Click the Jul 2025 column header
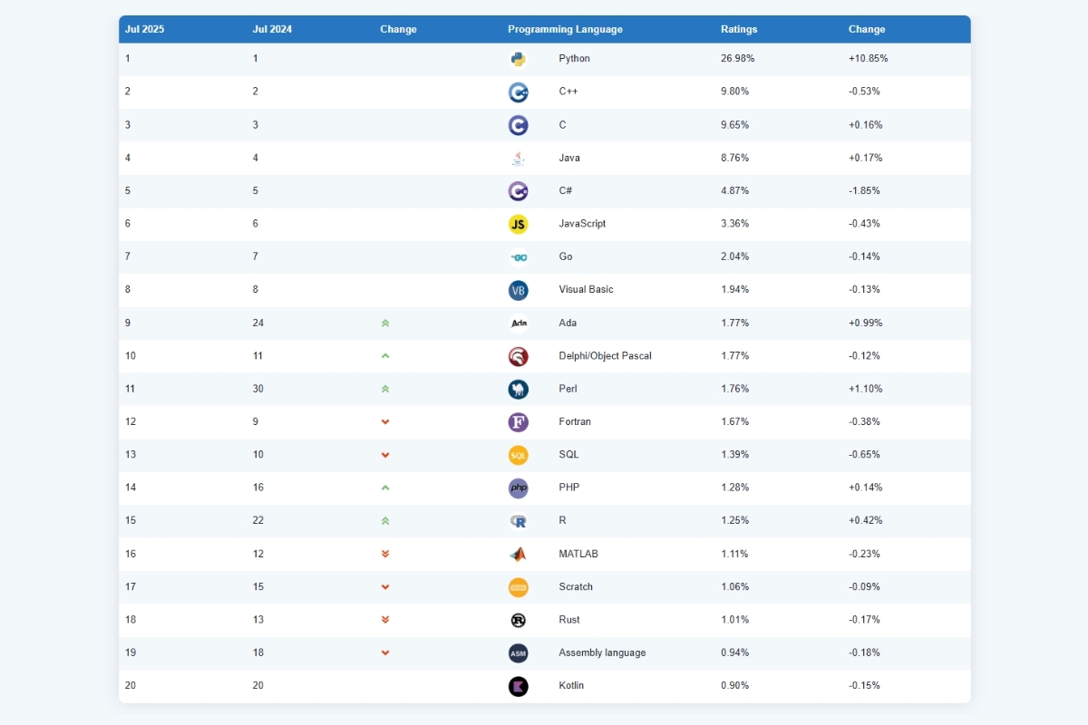The height and width of the screenshot is (725, 1088). tap(144, 29)
